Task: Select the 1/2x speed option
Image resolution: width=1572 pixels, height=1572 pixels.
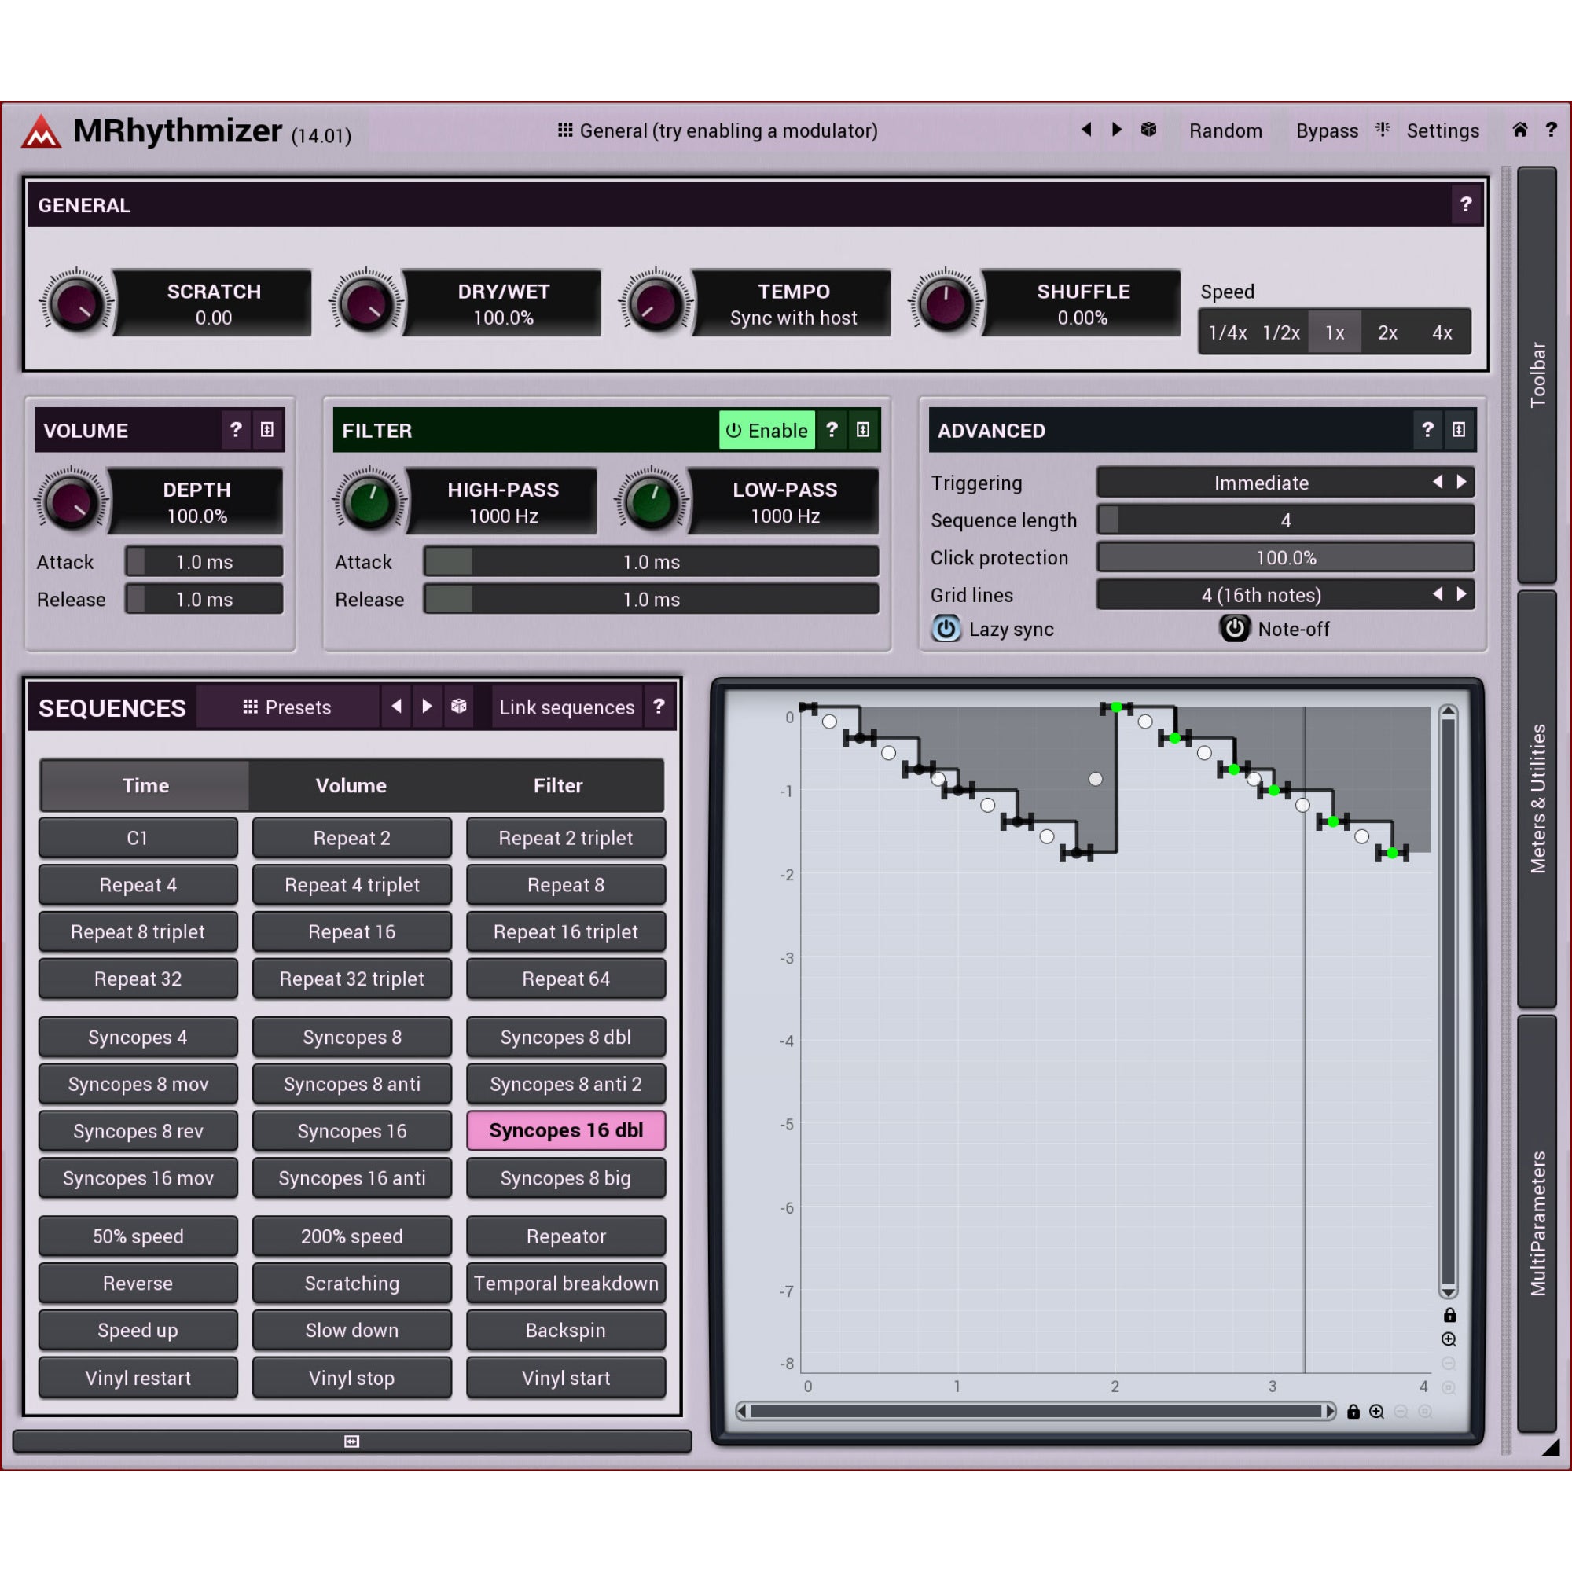Action: pyautogui.click(x=1280, y=332)
